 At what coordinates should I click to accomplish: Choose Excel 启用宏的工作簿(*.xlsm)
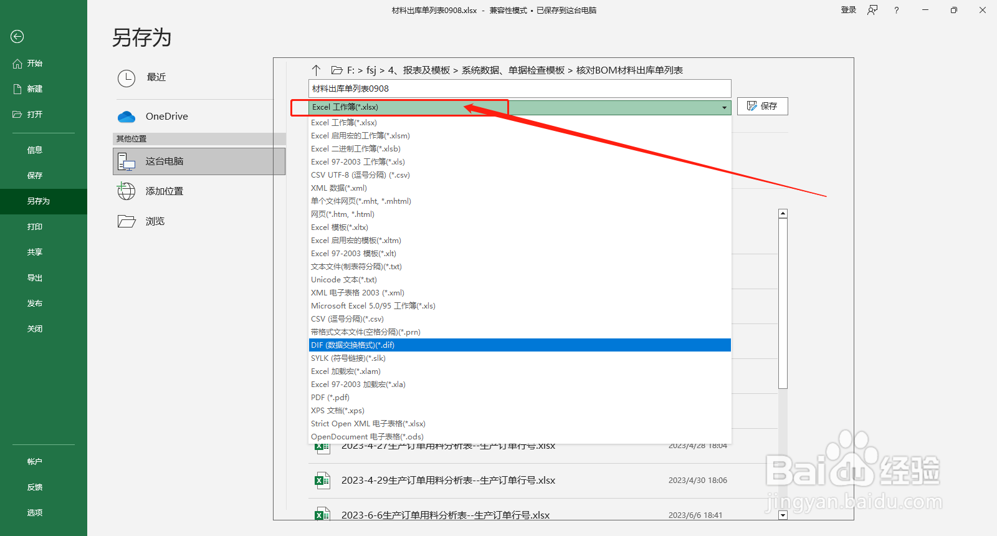coord(520,136)
